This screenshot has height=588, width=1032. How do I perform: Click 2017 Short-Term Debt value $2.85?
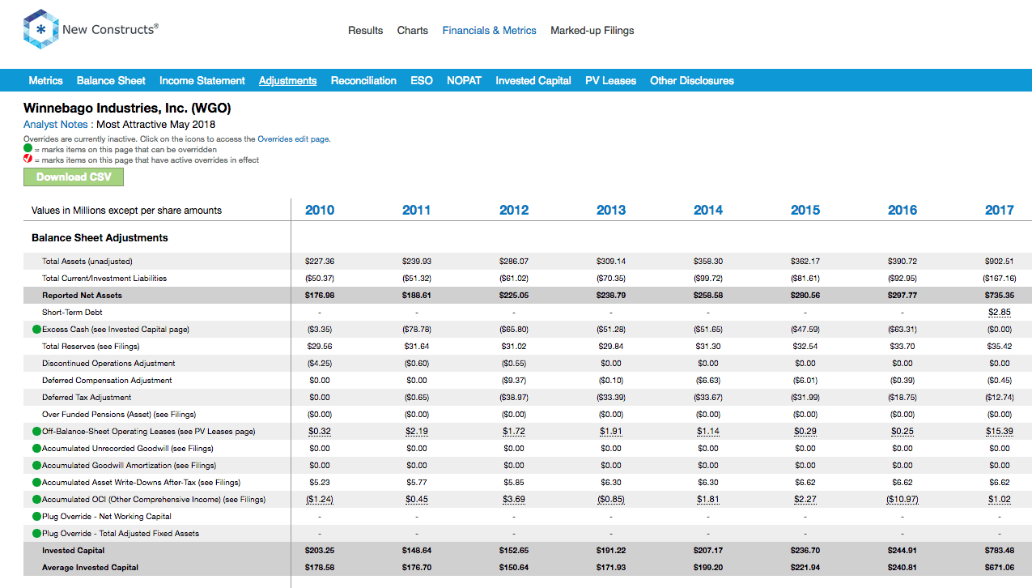1000,313
